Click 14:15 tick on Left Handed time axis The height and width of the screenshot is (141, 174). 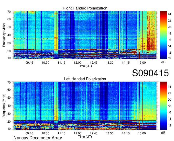(x=126, y=133)
